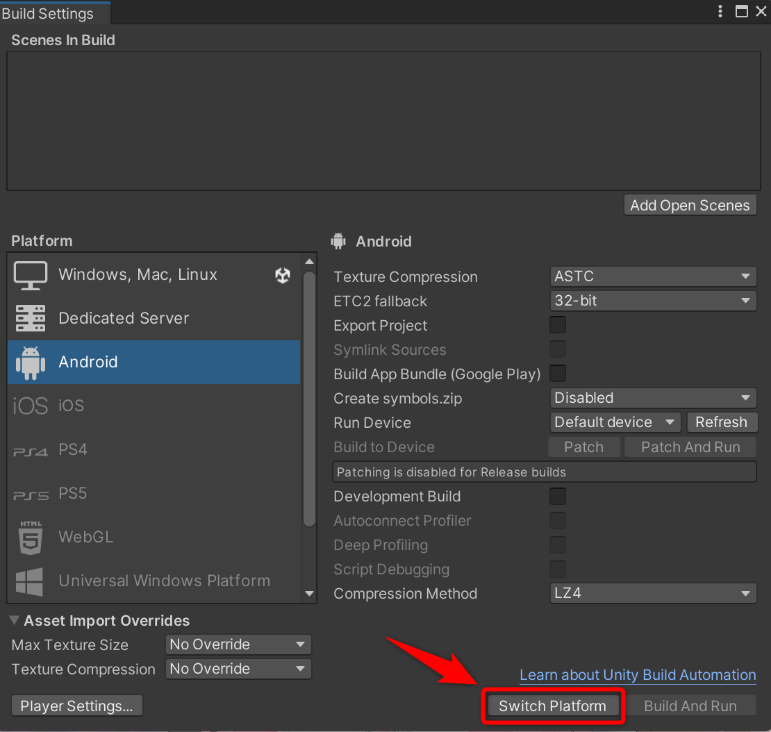Click the Switch Platform button
771x732 pixels.
(553, 706)
